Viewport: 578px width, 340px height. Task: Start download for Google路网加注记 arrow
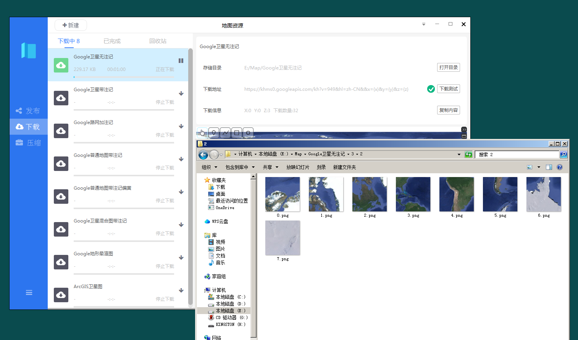click(181, 126)
